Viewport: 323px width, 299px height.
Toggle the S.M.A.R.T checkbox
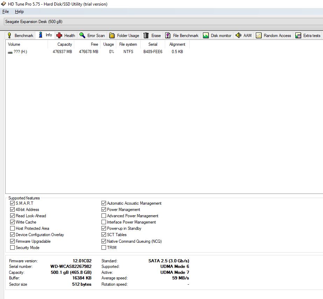(12, 203)
